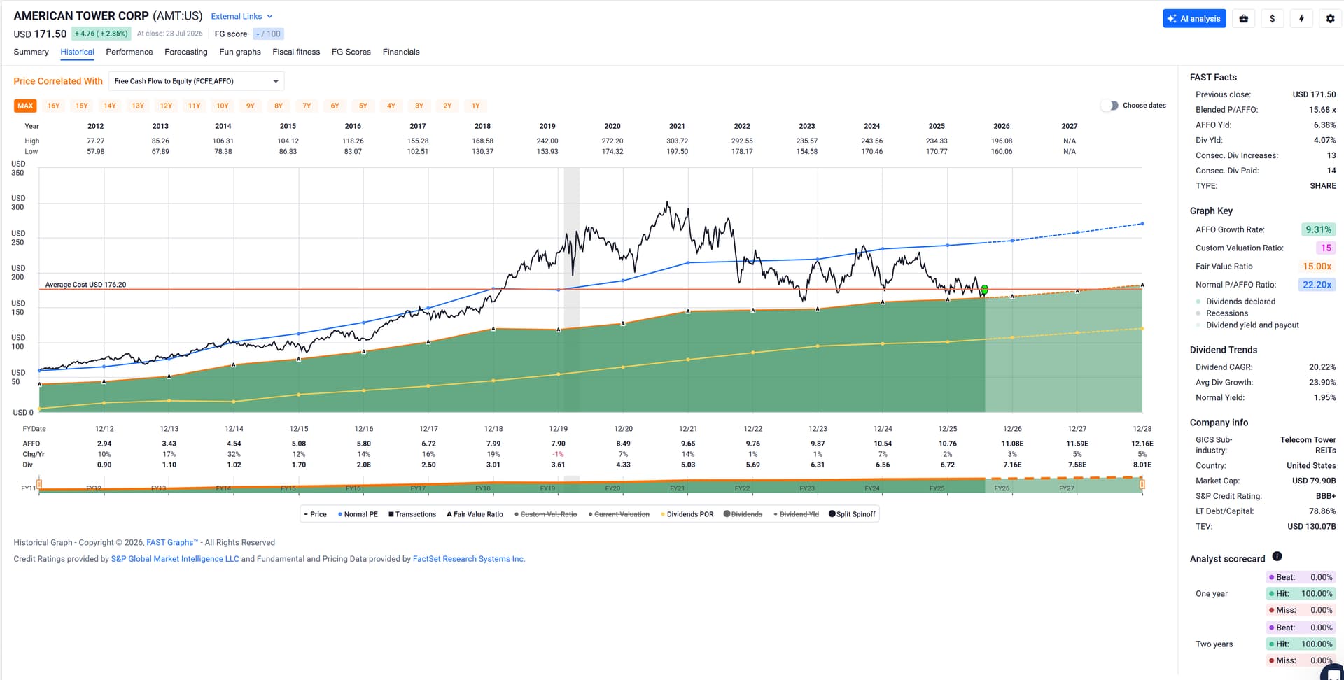Click the one-year Miss 0.00% badge
Viewport: 1344px width, 680px height.
coord(1301,610)
